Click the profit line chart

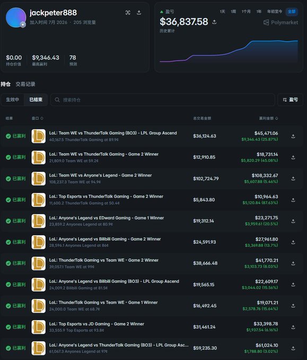(x=229, y=52)
